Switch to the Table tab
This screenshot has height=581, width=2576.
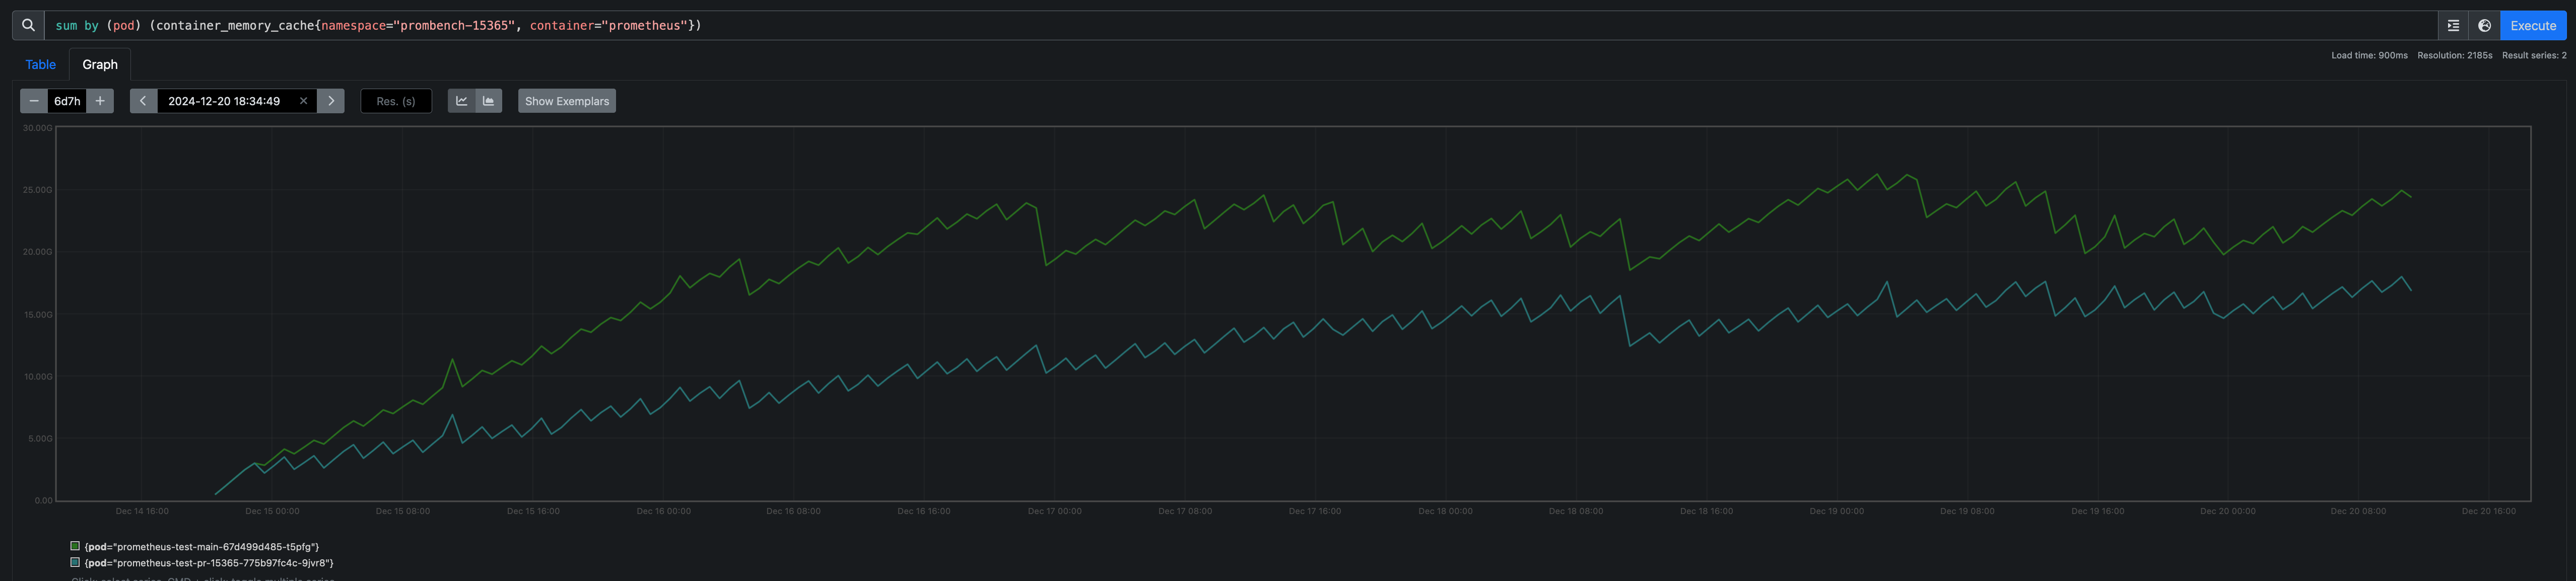(40, 64)
